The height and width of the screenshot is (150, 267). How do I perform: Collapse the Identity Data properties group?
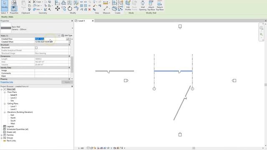[69, 67]
